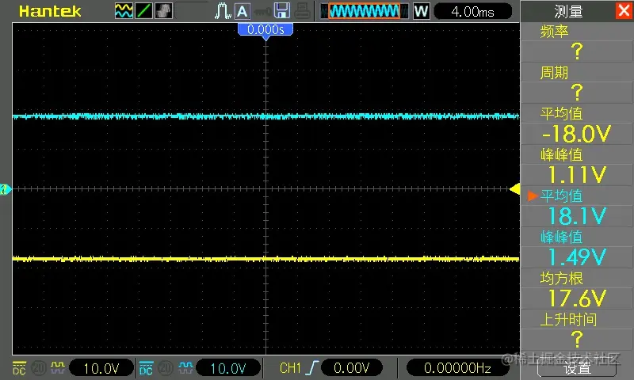The width and height of the screenshot is (634, 380).
Task: Select the 频率 frequency measurement item
Action: point(577,42)
